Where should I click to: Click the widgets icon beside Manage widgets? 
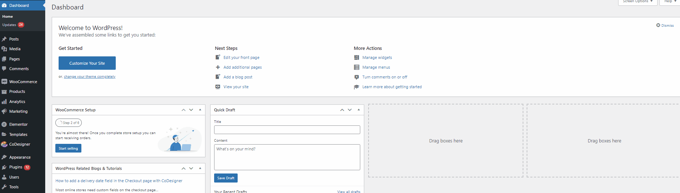click(x=357, y=57)
